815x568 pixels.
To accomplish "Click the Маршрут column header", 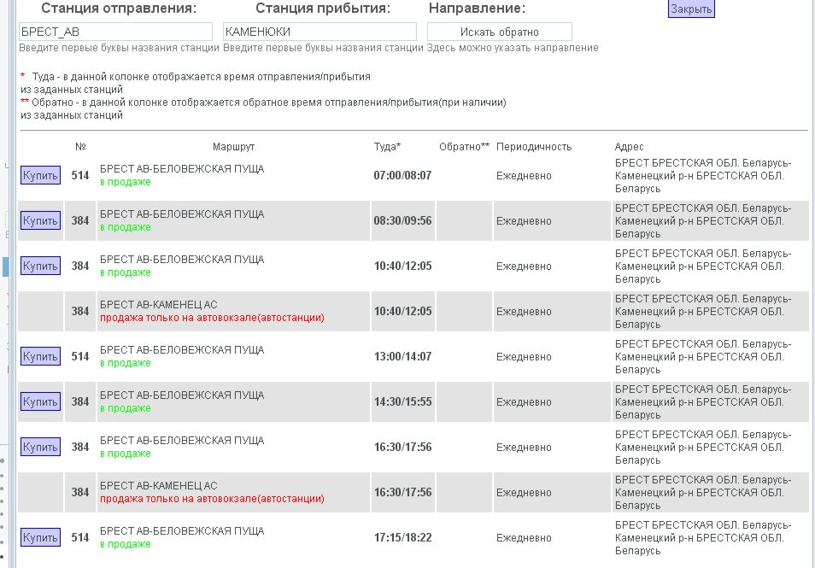I will point(233,147).
